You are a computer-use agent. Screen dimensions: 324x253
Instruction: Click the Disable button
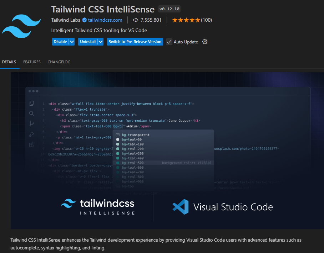click(60, 42)
